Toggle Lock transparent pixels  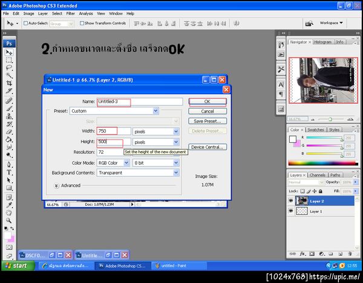pyautogui.click(x=302, y=191)
